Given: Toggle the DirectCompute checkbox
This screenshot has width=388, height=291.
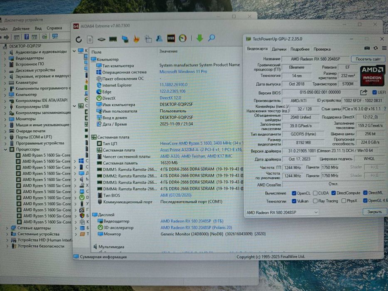Looking at the screenshot, I should 333,193.
